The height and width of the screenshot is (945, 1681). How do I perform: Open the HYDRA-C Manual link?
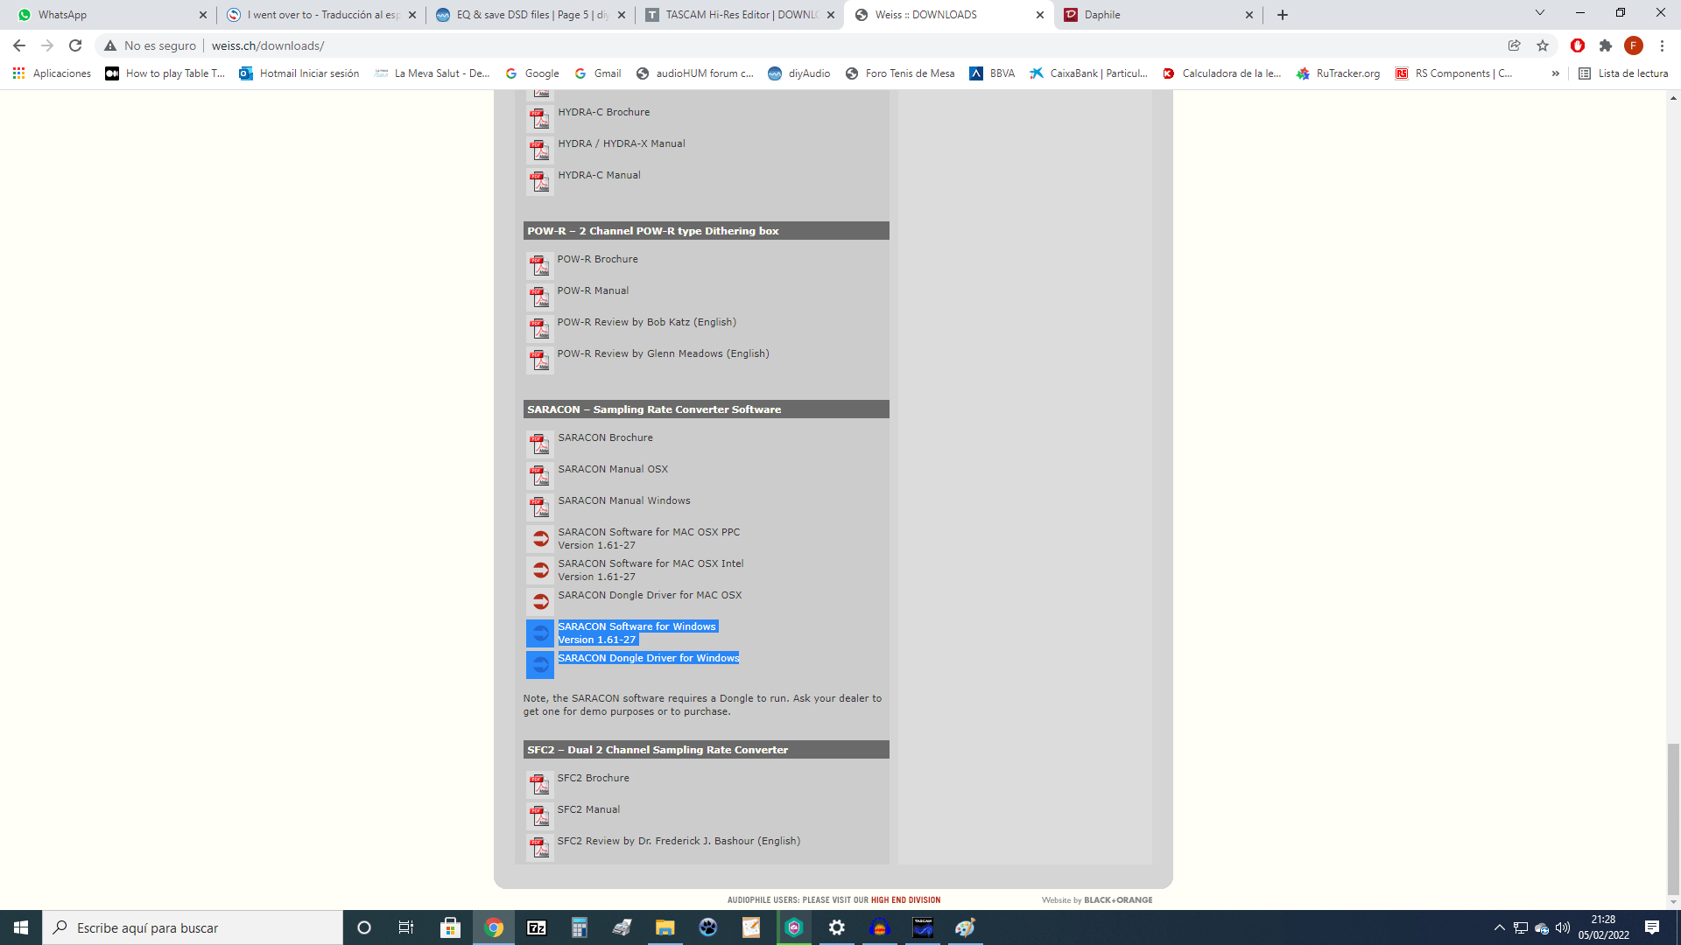click(x=599, y=175)
